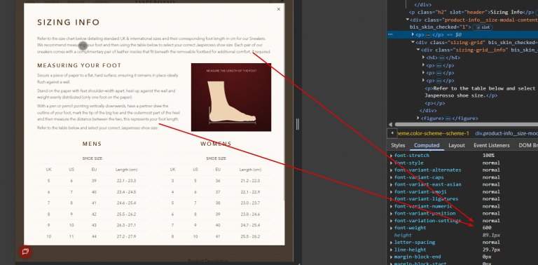Close the Sizing Info modal
The width and height of the screenshot is (538, 265).
278,9
